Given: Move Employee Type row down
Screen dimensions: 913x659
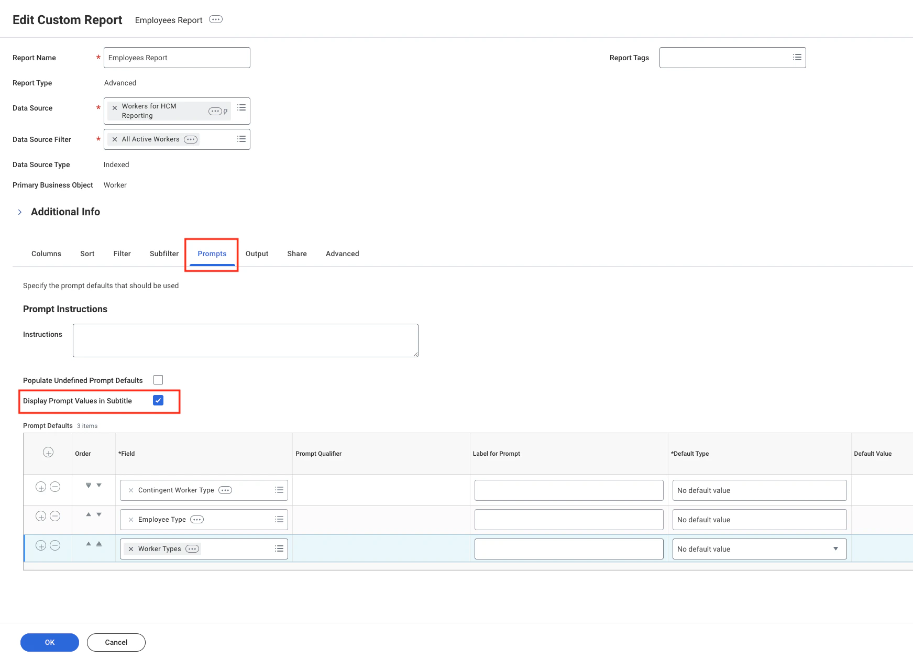Looking at the screenshot, I should click(x=99, y=514).
